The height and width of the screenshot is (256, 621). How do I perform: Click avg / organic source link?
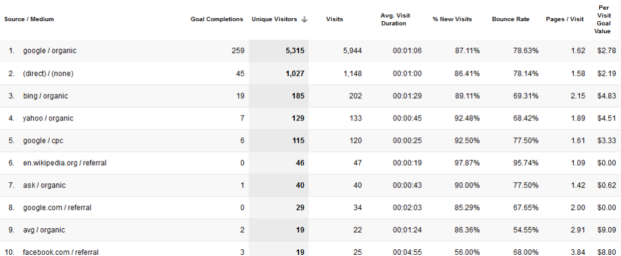44,230
